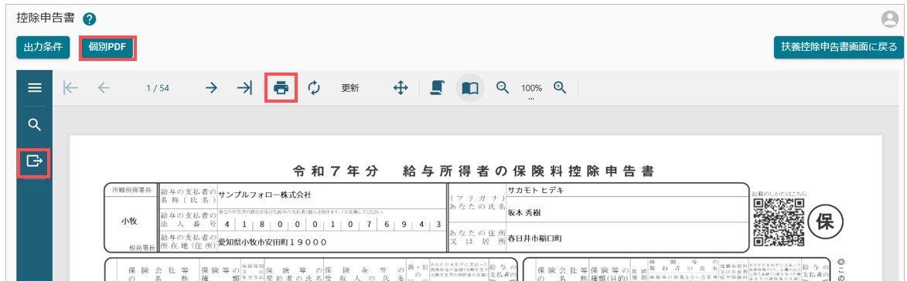The height and width of the screenshot is (281, 907).
Task: Click the form title 給与所得者の保険料控除申告書
Action: click(x=529, y=171)
